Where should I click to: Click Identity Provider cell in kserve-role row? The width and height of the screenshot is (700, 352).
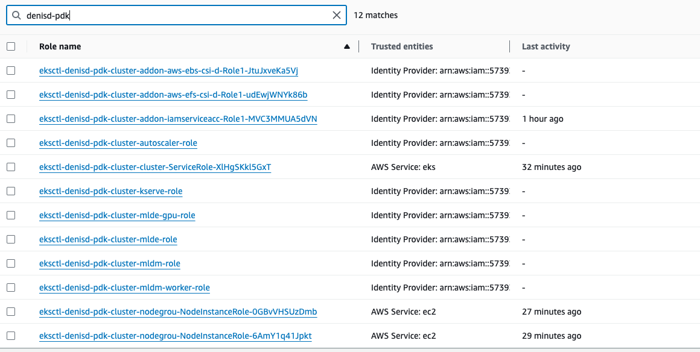click(440, 191)
